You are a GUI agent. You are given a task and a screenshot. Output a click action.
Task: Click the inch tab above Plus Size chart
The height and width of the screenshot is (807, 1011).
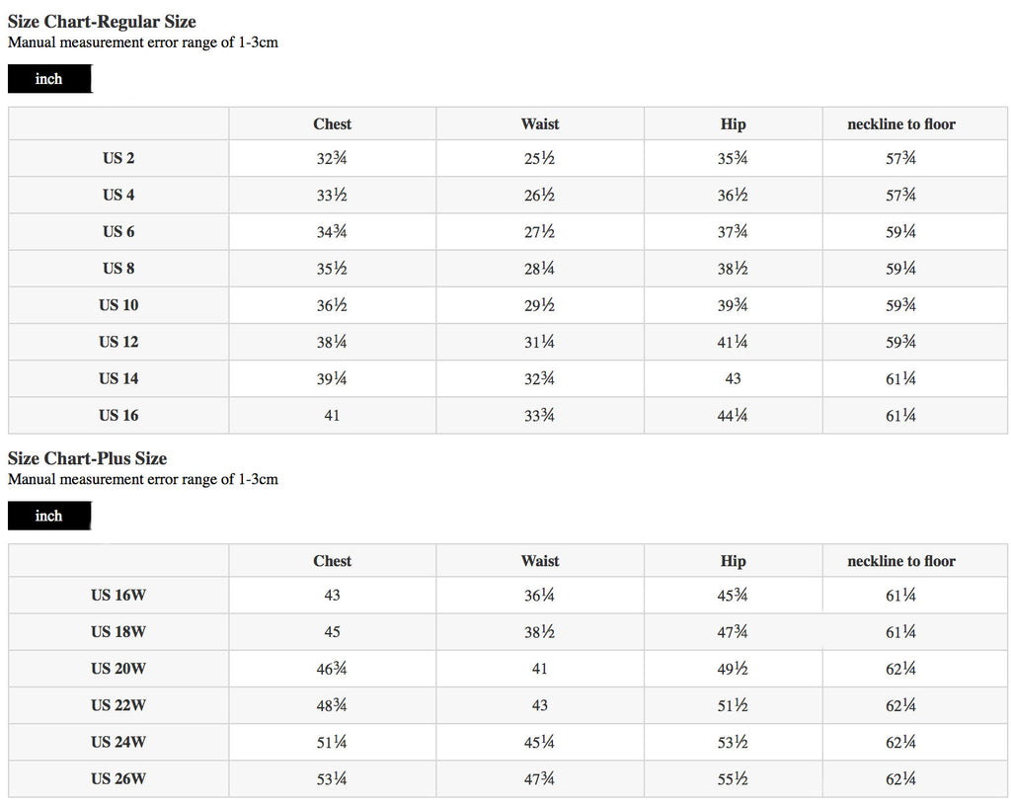pos(49,516)
